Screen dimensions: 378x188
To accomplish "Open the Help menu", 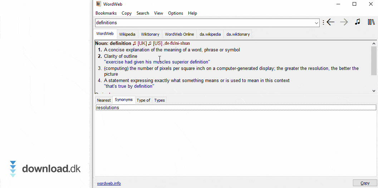I will tap(192, 13).
